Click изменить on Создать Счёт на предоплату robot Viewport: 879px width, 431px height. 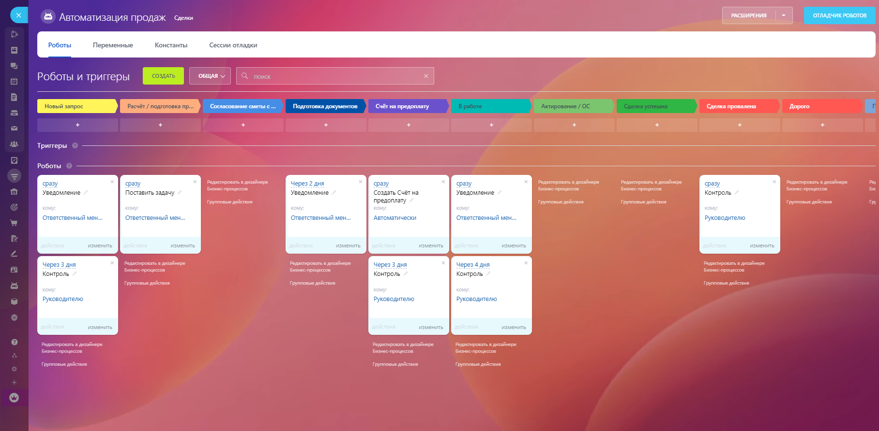[x=431, y=245]
